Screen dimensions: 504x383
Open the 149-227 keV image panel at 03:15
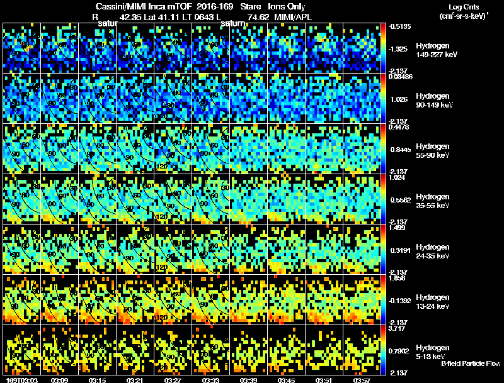[98, 48]
